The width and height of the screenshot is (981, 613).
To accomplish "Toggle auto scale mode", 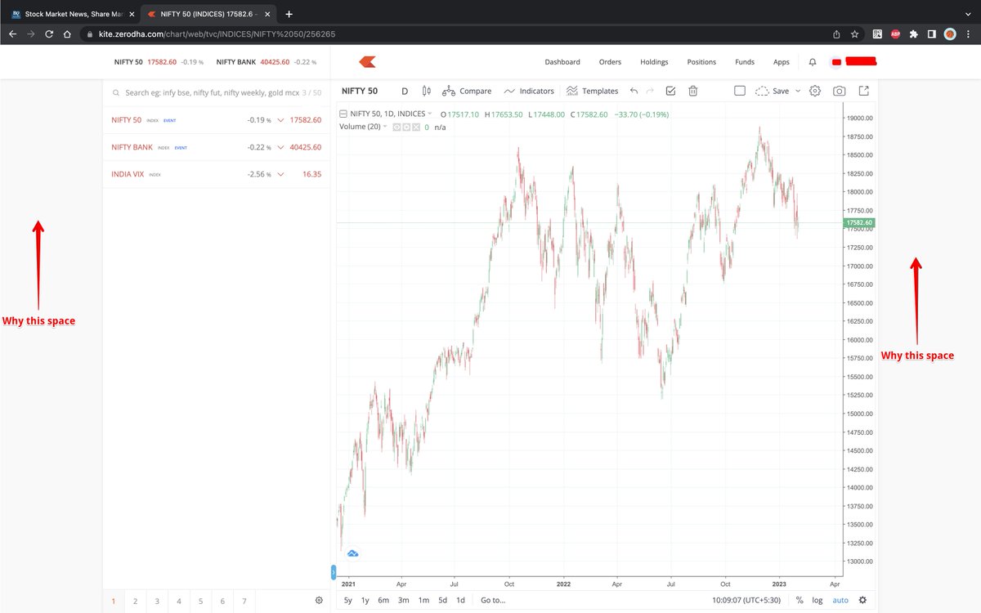I will pyautogui.click(x=840, y=600).
